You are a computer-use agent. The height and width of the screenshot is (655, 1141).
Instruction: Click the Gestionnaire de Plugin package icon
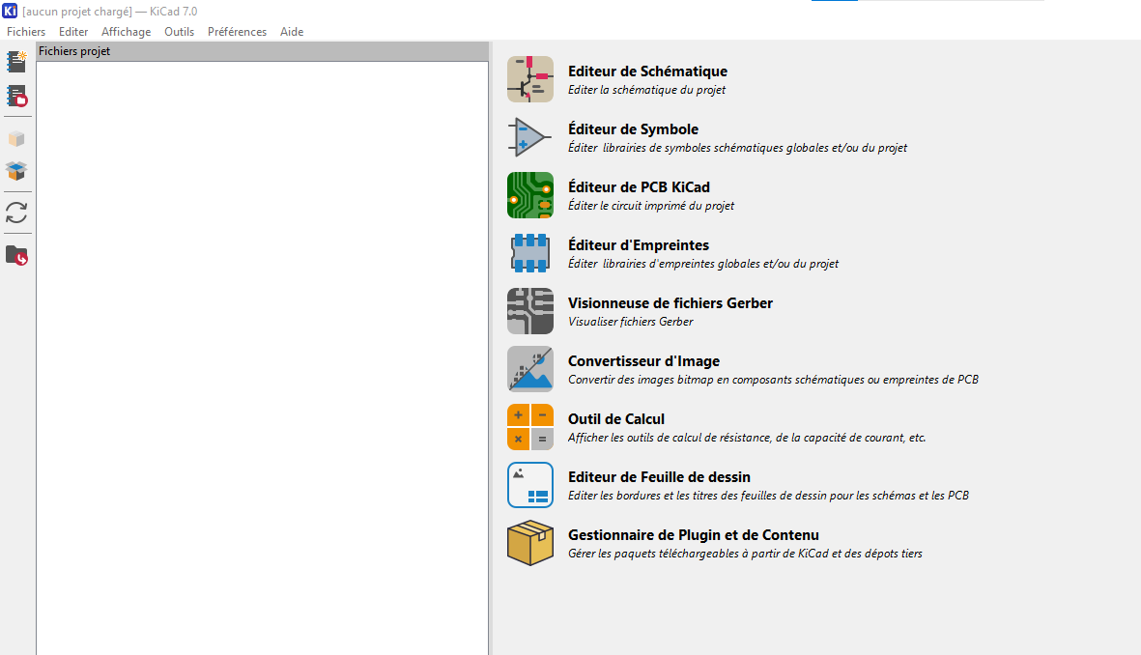click(x=530, y=543)
